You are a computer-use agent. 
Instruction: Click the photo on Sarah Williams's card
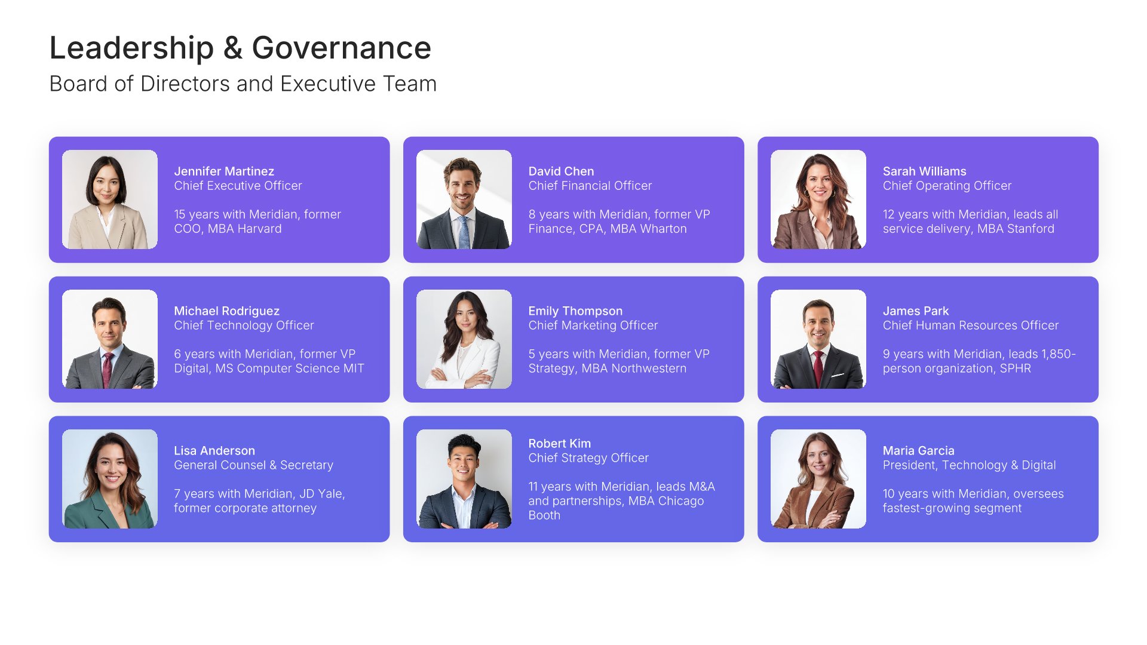818,199
